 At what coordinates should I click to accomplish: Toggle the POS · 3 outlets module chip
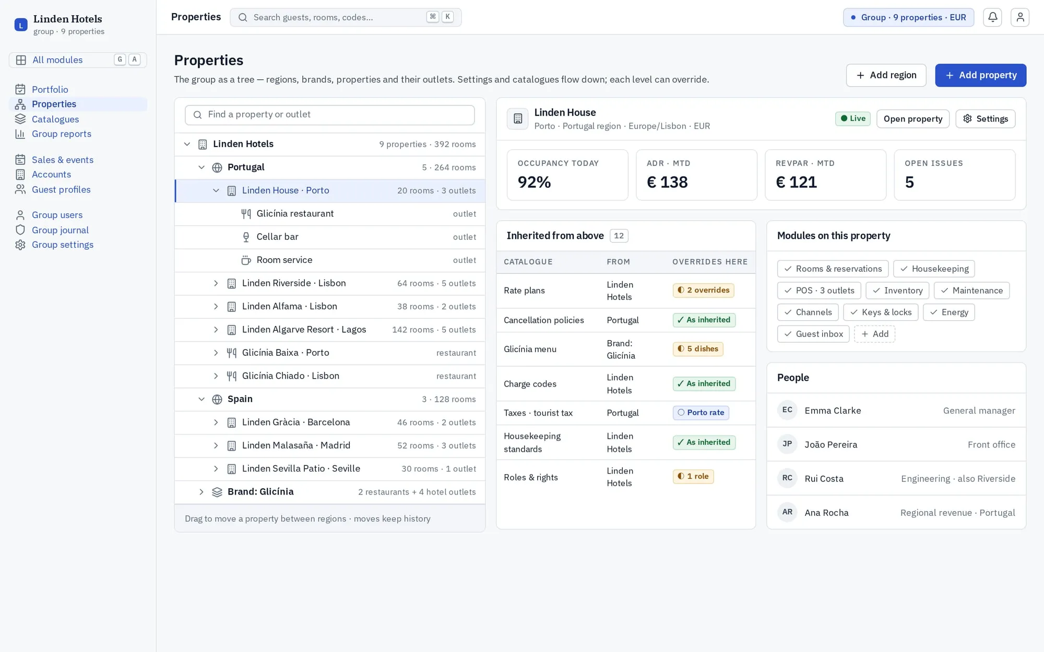[x=819, y=291]
